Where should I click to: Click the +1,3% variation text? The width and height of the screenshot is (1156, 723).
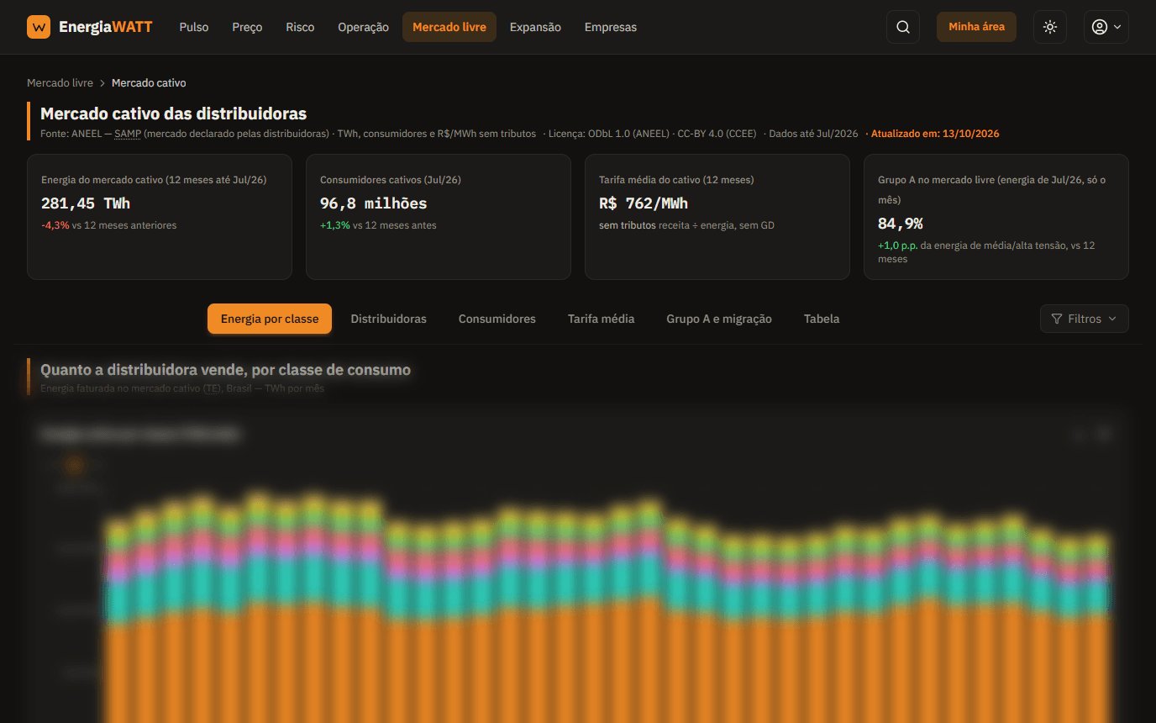coord(335,225)
